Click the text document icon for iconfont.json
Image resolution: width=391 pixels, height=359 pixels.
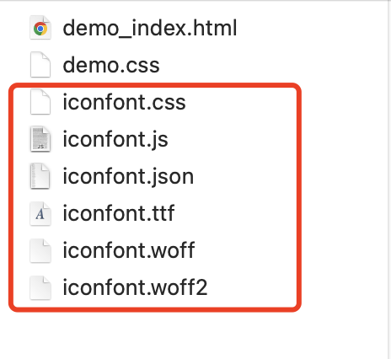(x=40, y=176)
